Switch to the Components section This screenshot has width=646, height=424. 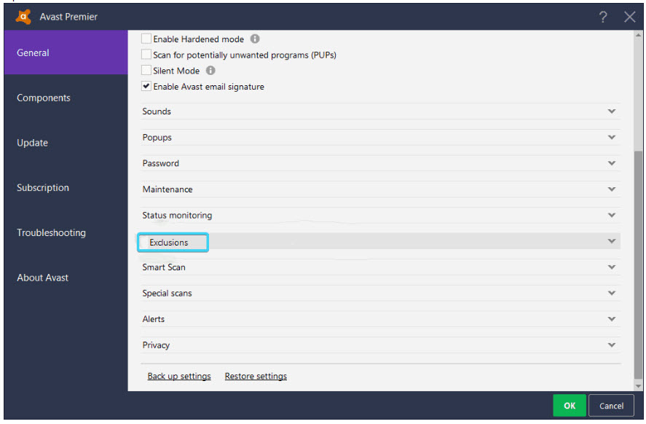[44, 98]
